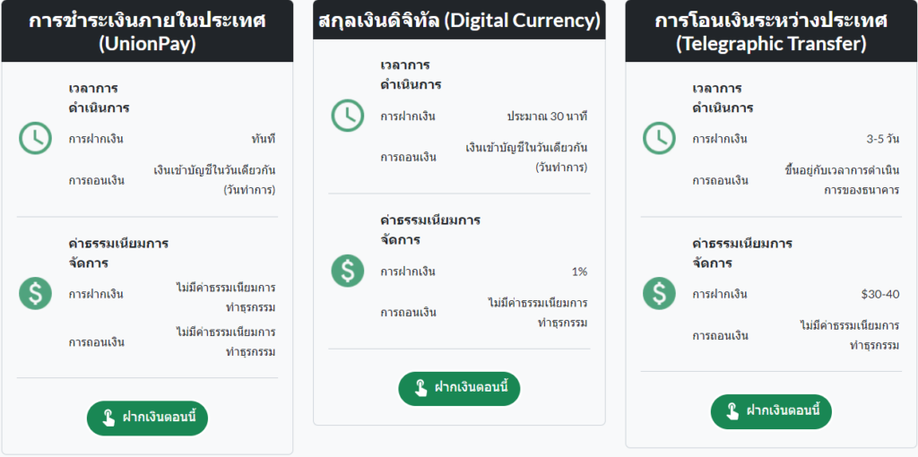Click the clock icon in Telegraphic Transfer card
The image size is (918, 457).
(659, 138)
